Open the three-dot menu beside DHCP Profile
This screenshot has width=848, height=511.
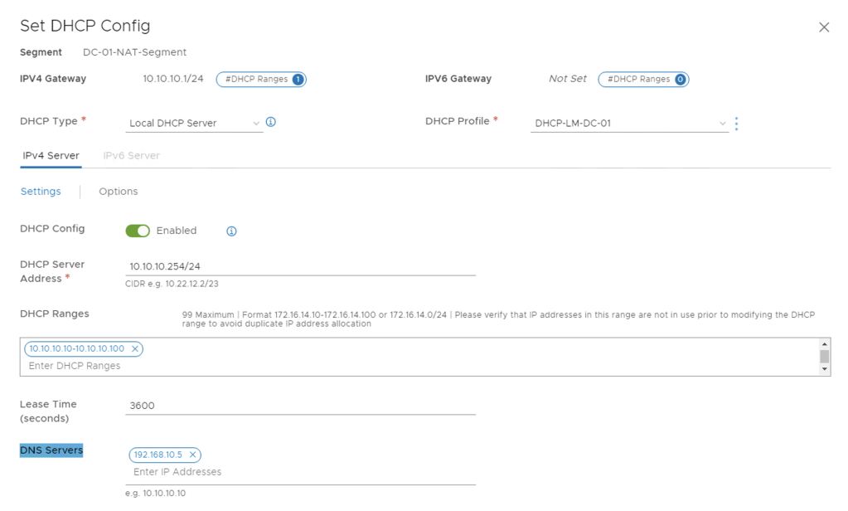pos(736,124)
